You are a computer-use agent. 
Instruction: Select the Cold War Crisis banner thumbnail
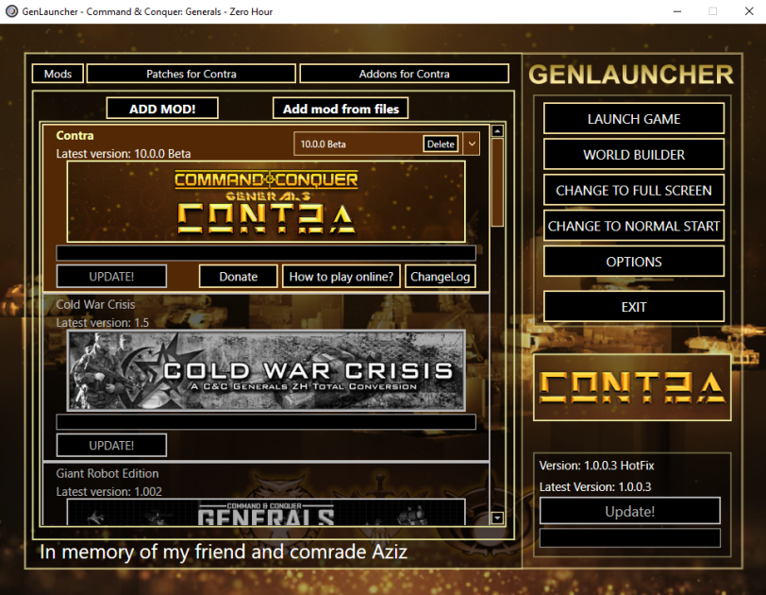266,370
